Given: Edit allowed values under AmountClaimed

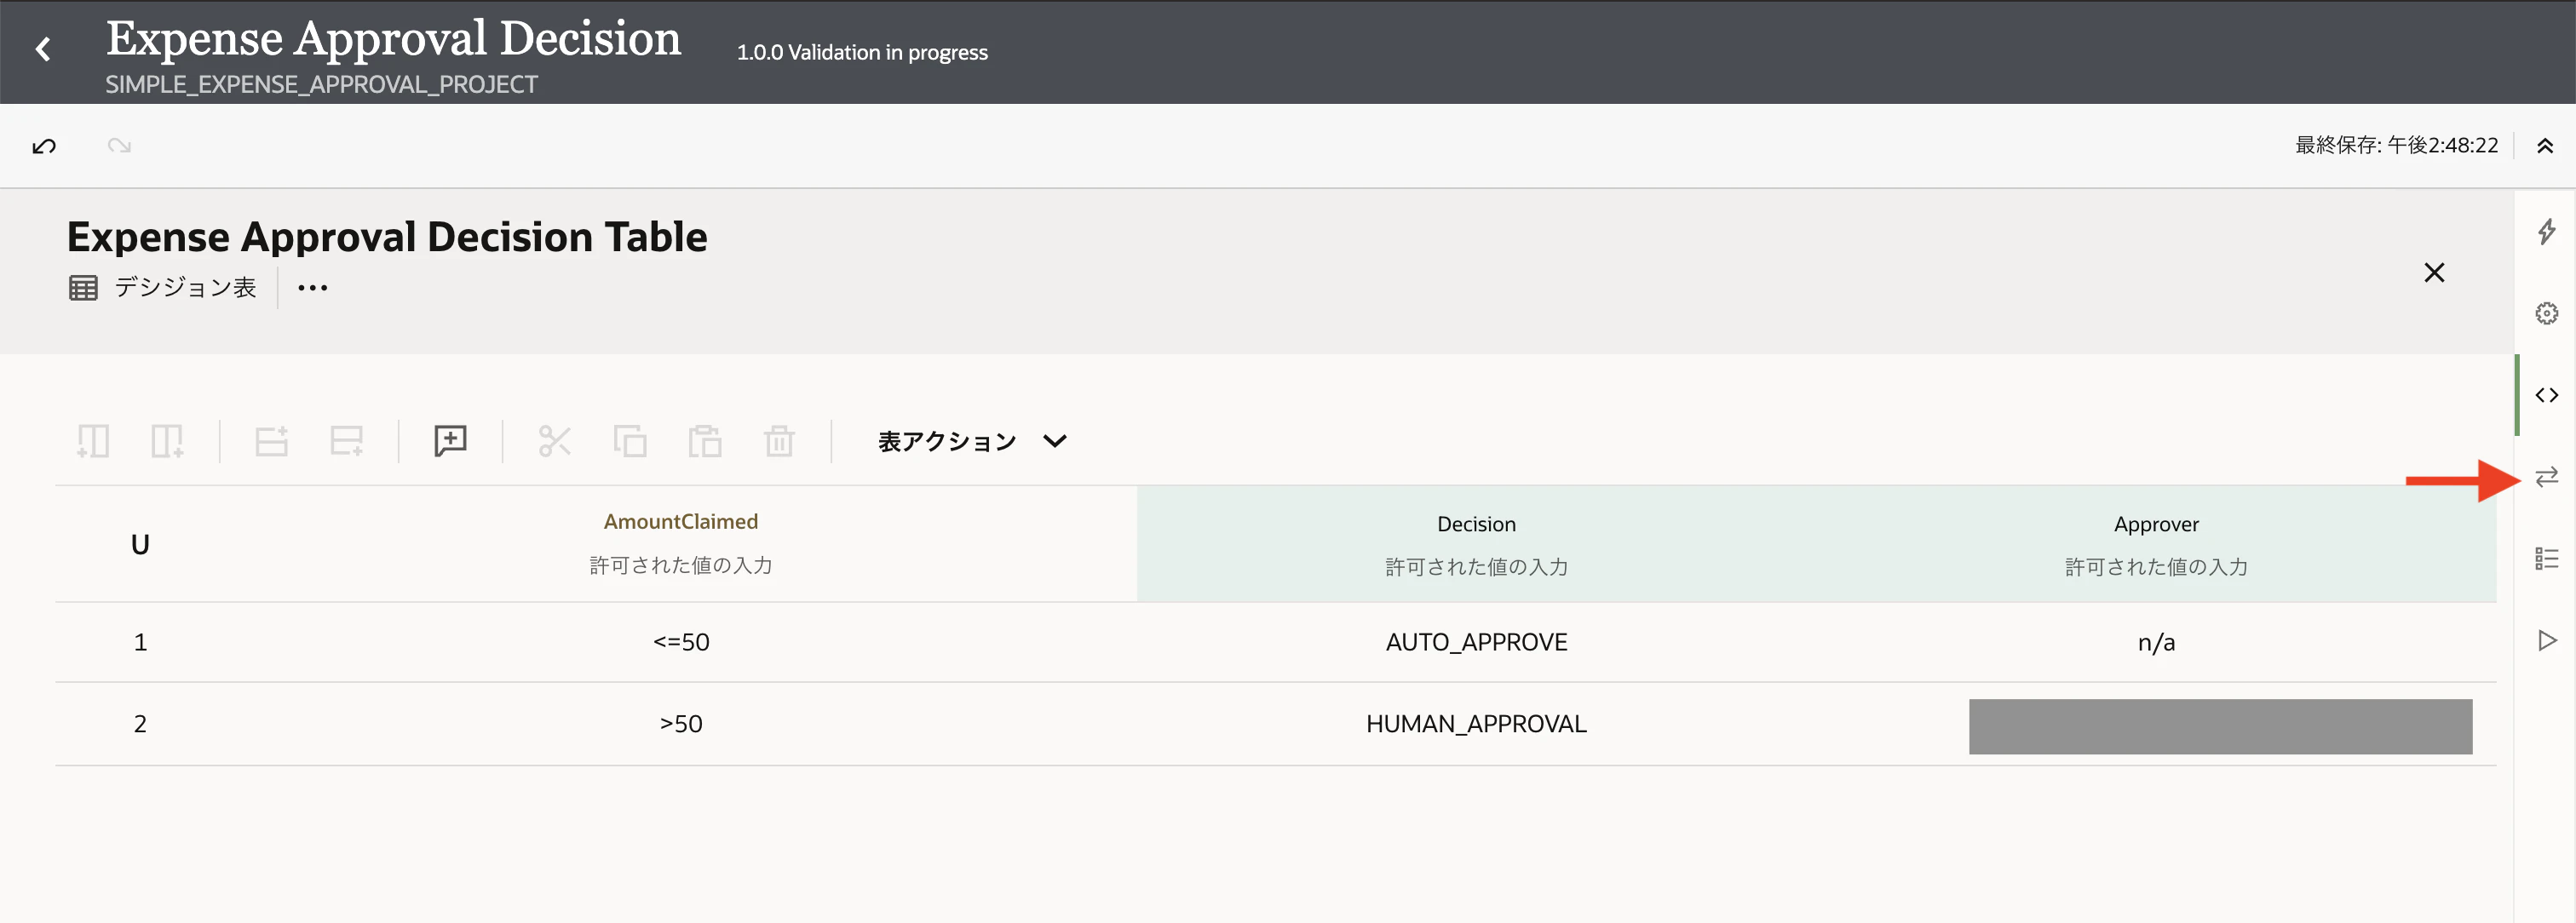Looking at the screenshot, I should (681, 565).
